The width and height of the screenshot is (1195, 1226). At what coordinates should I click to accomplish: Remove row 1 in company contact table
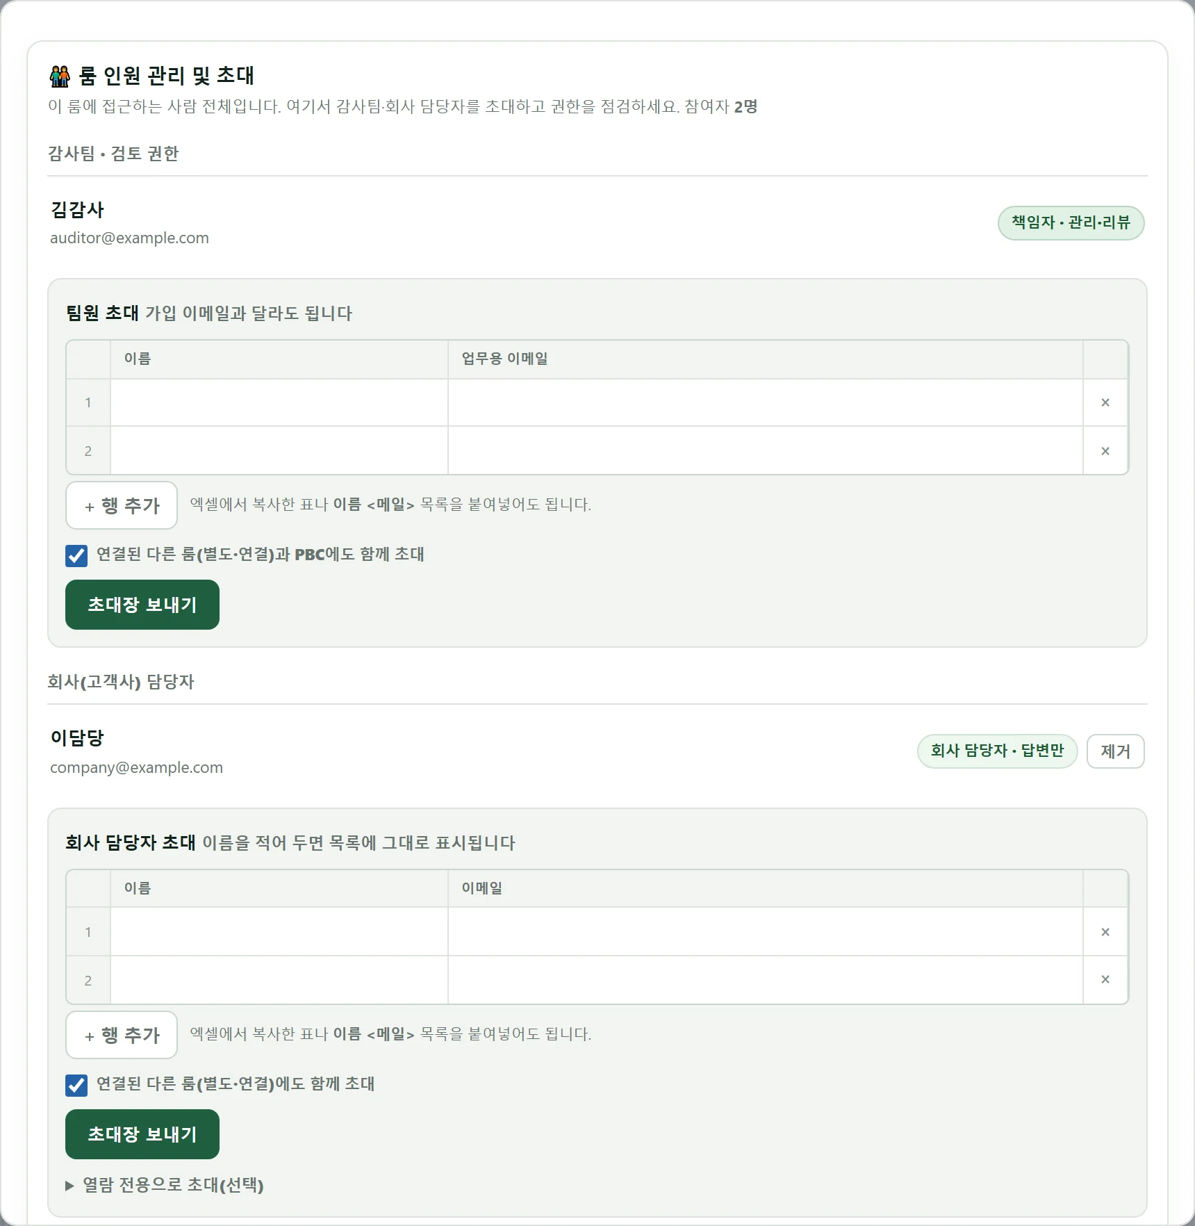click(x=1105, y=932)
